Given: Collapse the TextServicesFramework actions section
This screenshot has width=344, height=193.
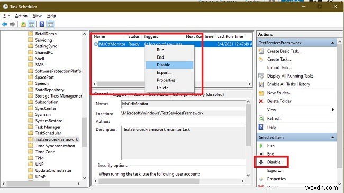Looking at the screenshot, I should pyautogui.click(x=332, y=43).
